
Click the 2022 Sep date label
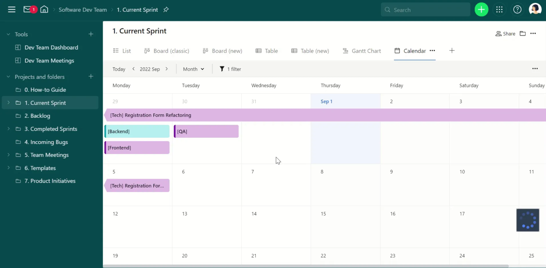[150, 69]
